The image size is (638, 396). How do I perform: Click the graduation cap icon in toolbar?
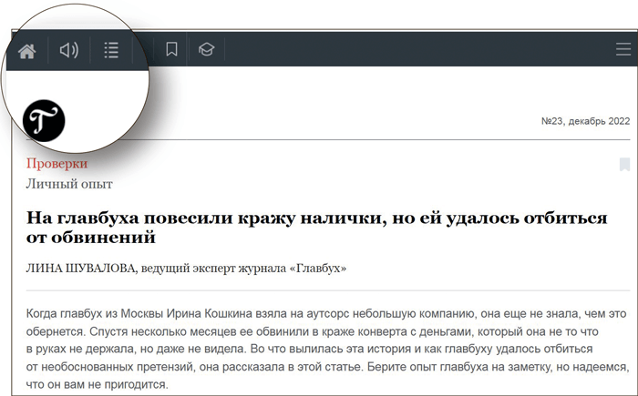[207, 50]
